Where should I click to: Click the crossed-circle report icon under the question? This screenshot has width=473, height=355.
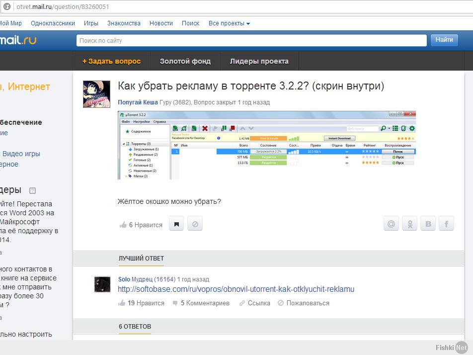[x=195, y=224]
